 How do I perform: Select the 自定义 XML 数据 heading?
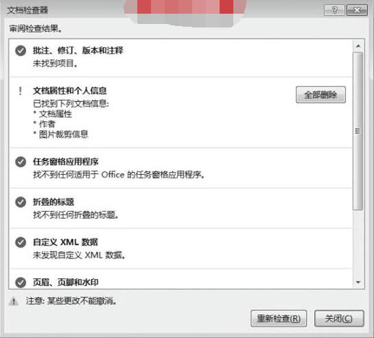click(65, 242)
